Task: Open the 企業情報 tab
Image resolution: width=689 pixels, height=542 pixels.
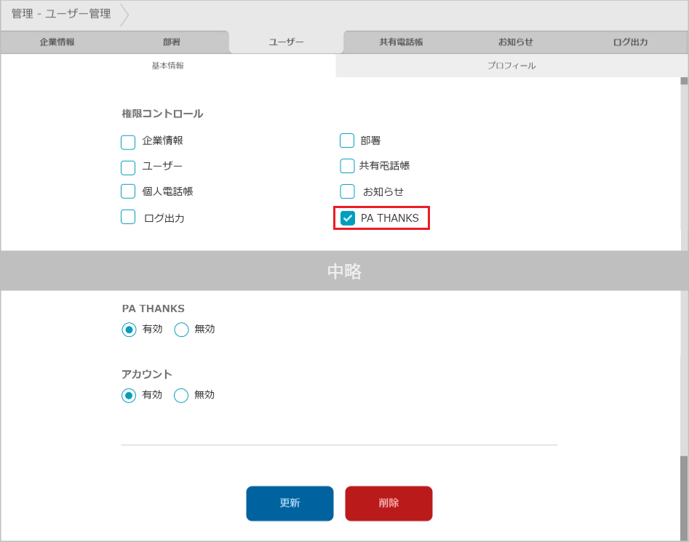Action: click(x=57, y=42)
